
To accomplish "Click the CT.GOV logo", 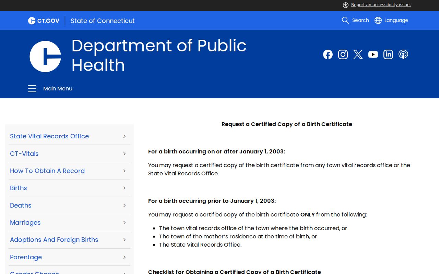I will click(x=44, y=21).
